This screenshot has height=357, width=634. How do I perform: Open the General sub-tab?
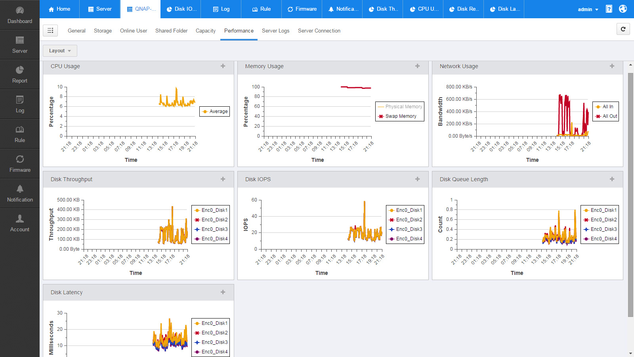pyautogui.click(x=76, y=31)
